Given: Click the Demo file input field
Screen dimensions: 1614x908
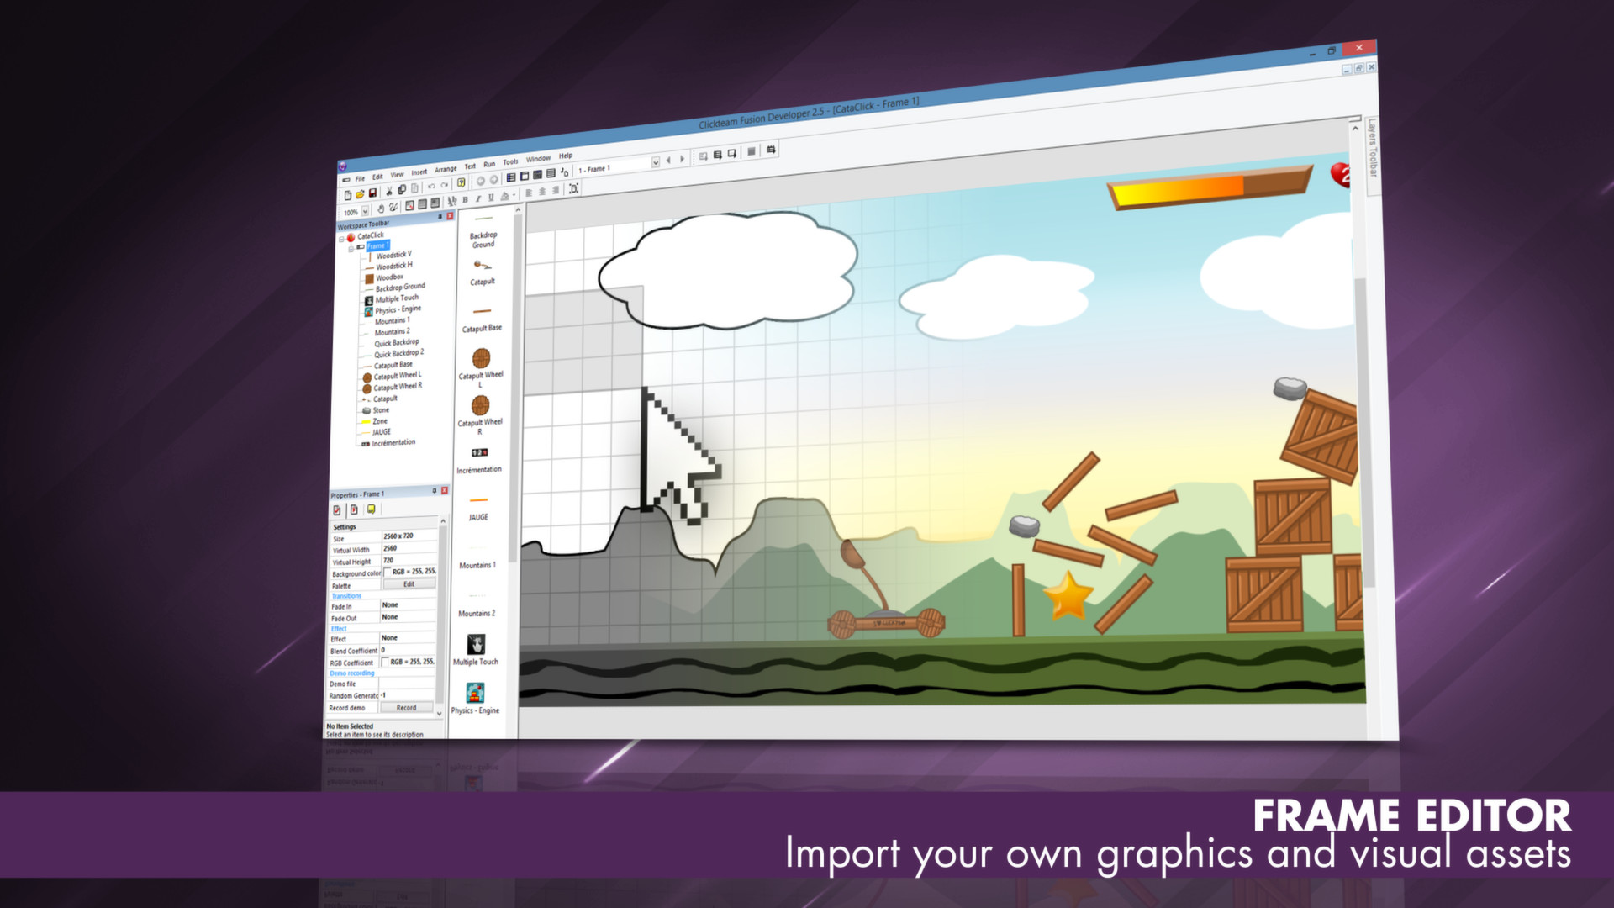Looking at the screenshot, I should point(408,684).
